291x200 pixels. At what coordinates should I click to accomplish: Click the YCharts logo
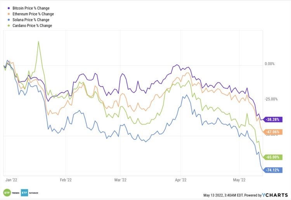277,195
